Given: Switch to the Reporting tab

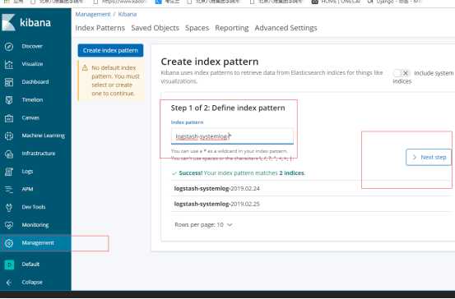Looking at the screenshot, I should click(x=231, y=28).
